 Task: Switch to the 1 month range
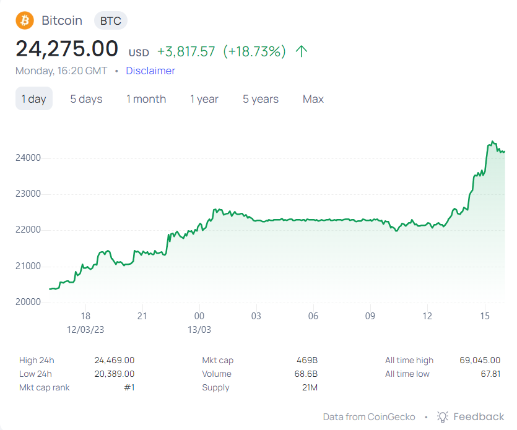click(146, 99)
